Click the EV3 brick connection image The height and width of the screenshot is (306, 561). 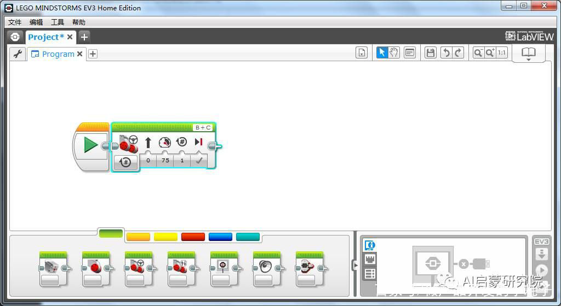(433, 264)
